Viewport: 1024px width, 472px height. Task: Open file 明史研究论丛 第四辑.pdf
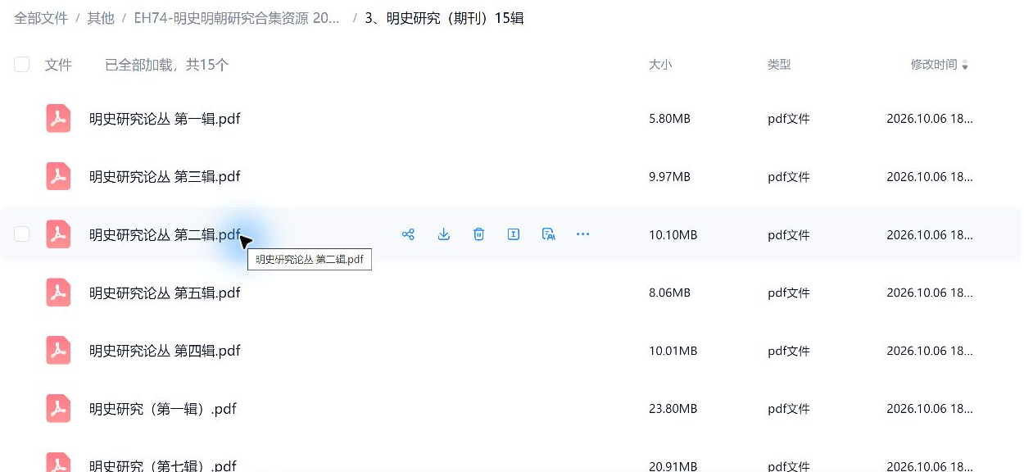point(165,351)
